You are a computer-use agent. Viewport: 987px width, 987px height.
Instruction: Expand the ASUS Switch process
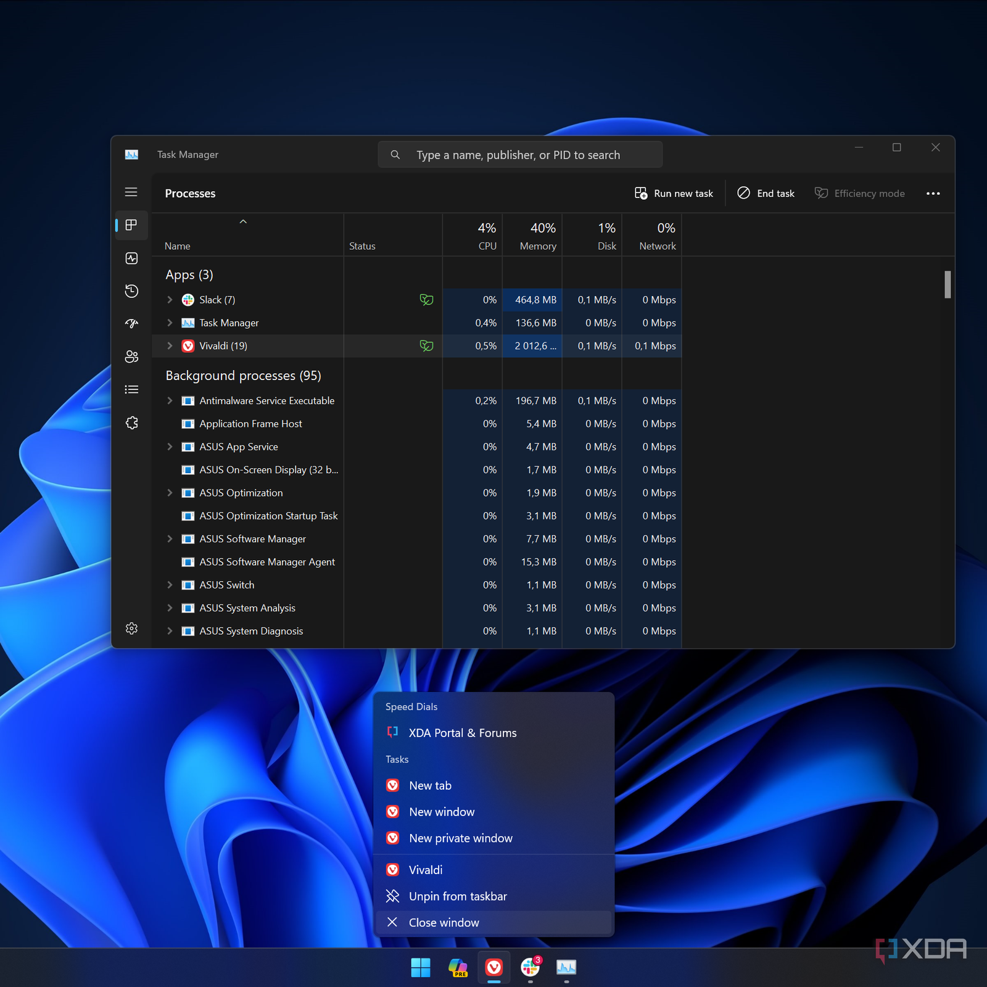(170, 585)
